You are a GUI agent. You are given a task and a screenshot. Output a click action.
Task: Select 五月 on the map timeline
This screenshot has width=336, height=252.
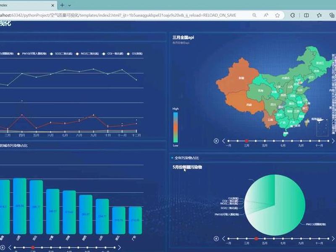pyautogui.click(x=265, y=141)
